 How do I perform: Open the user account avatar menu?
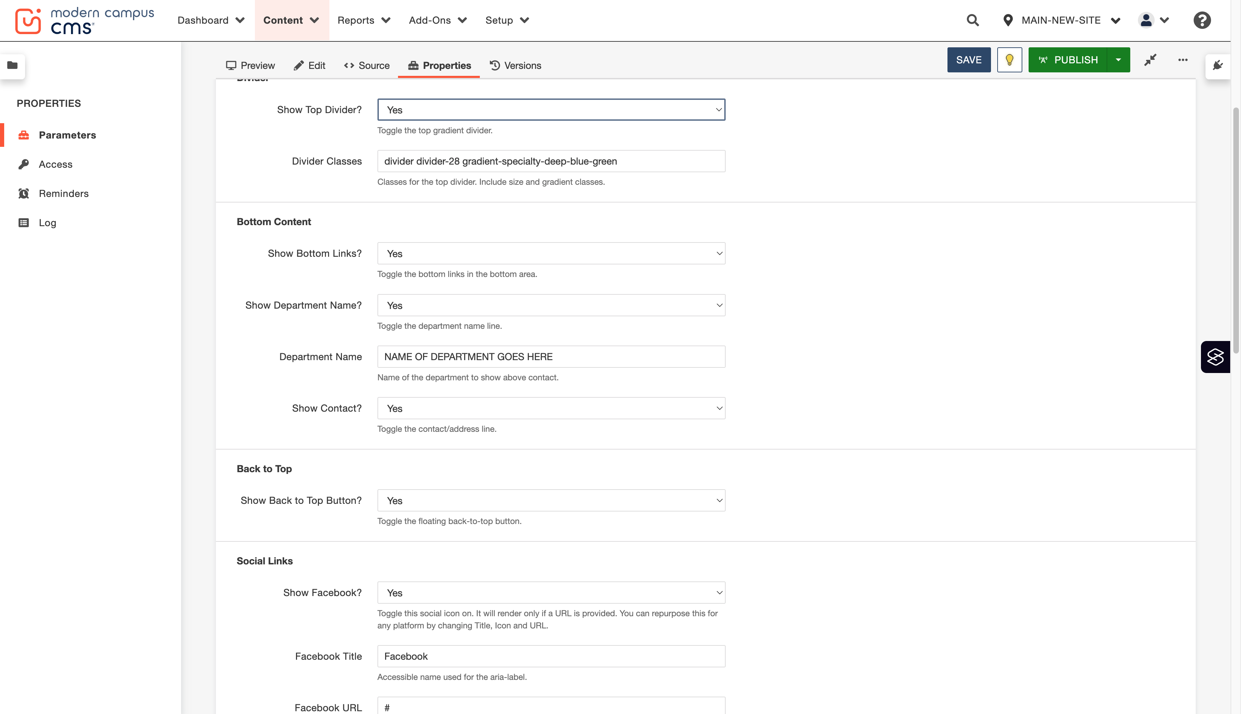tap(1154, 20)
